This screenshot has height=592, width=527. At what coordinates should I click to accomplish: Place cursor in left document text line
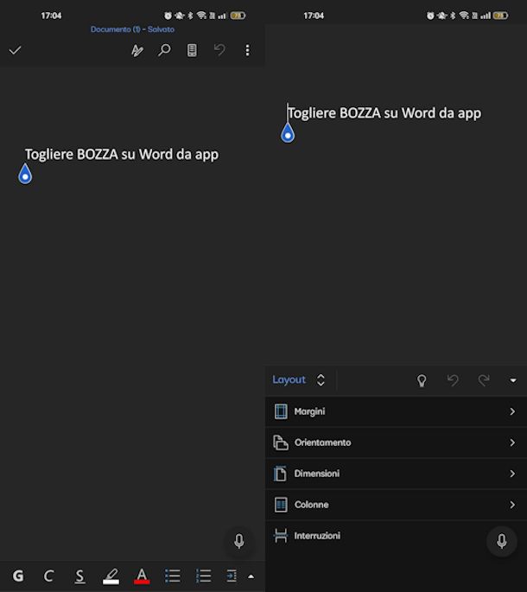(x=122, y=155)
